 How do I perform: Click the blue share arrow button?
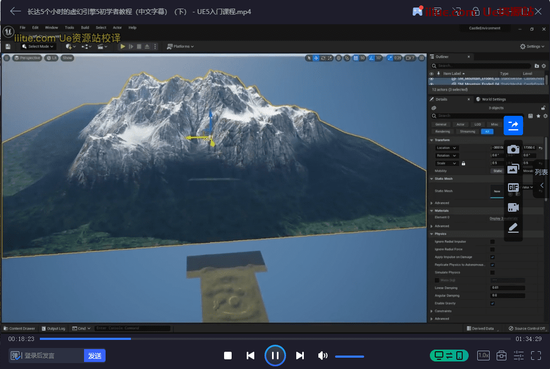(513, 126)
